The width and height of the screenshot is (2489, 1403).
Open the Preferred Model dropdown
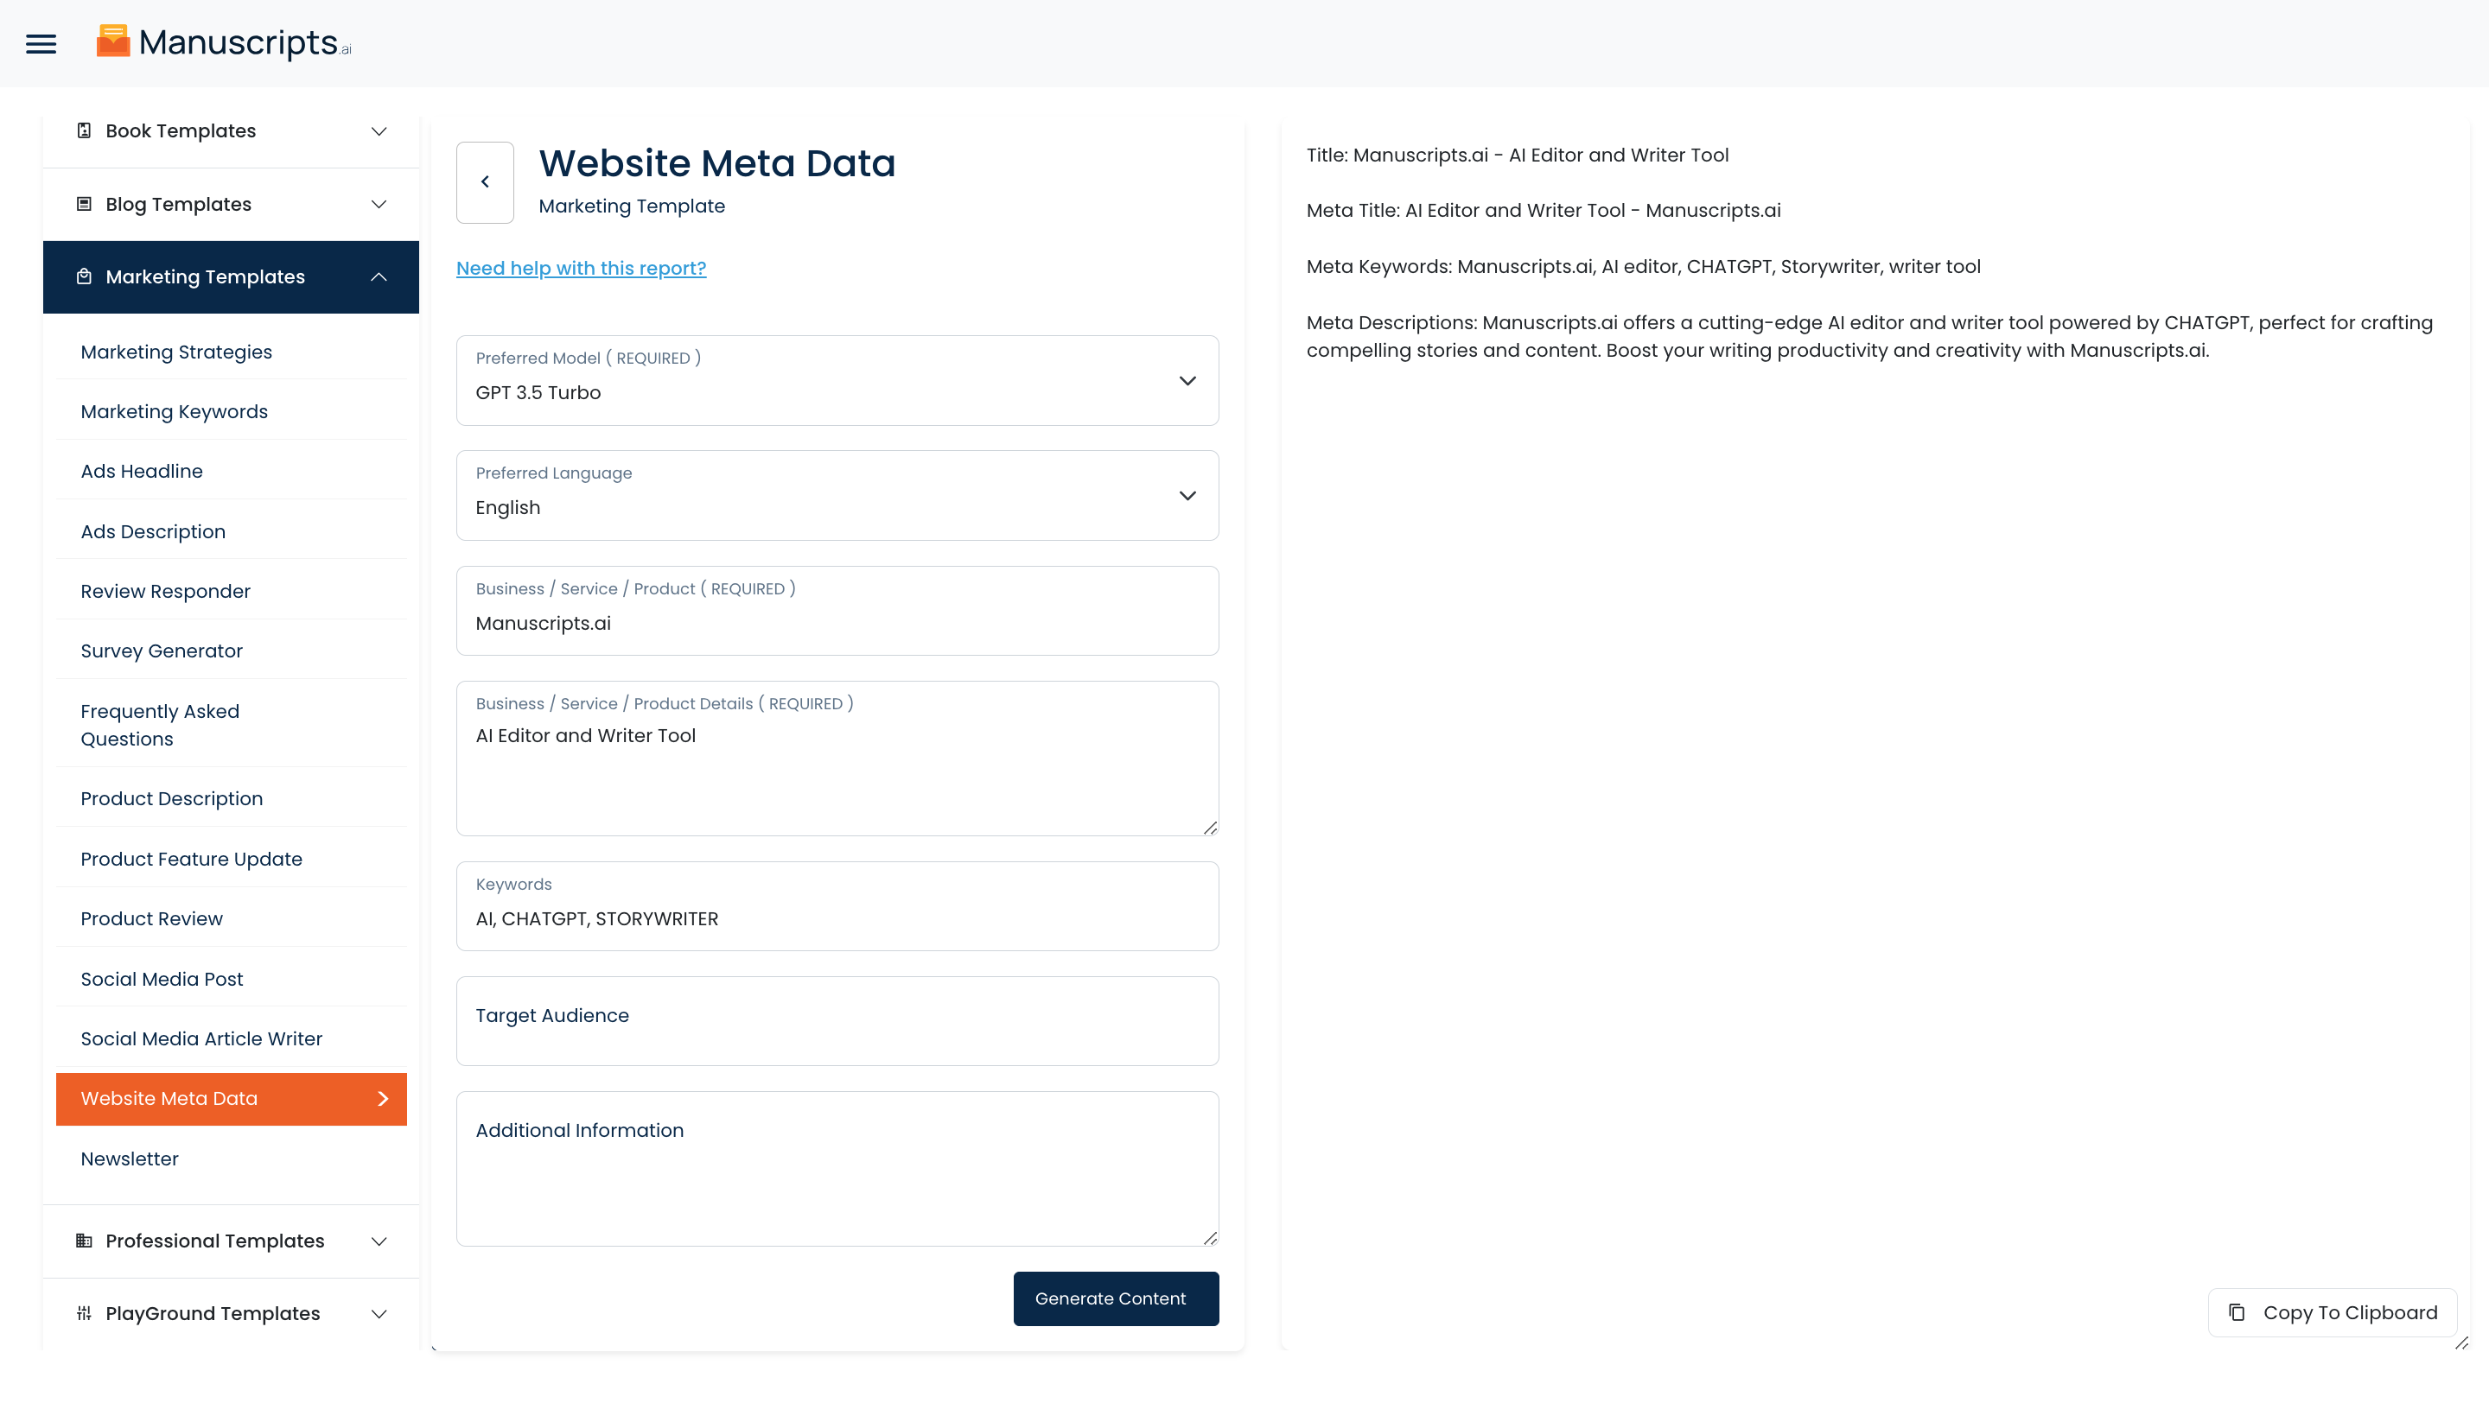point(837,380)
